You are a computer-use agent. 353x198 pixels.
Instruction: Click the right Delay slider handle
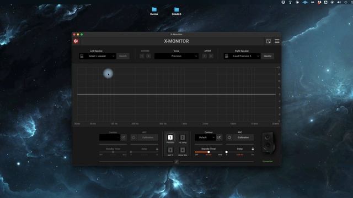[x=227, y=152]
